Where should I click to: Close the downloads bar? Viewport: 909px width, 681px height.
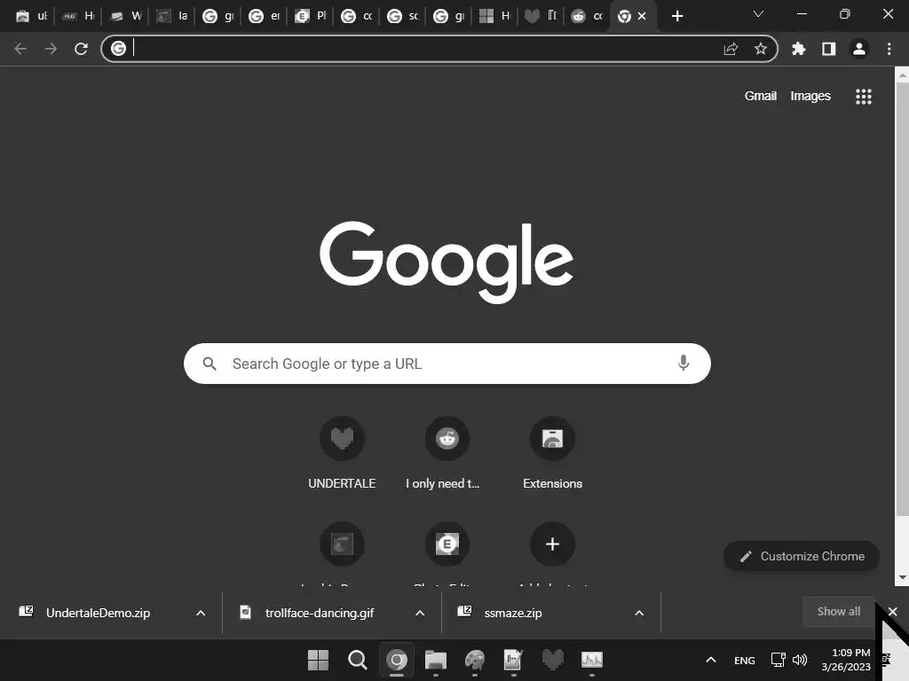coord(892,612)
